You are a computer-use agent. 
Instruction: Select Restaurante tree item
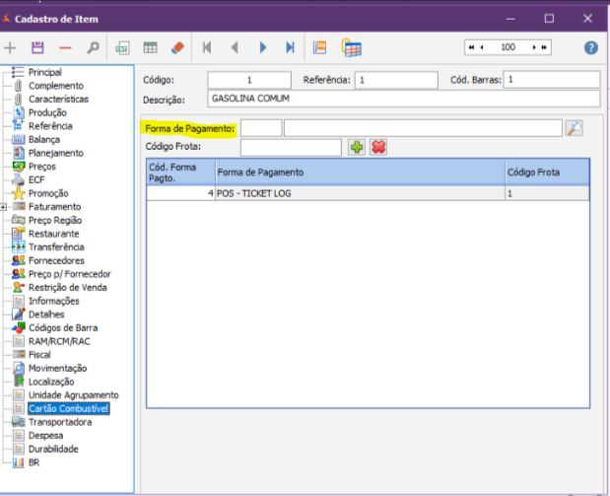pyautogui.click(x=53, y=234)
